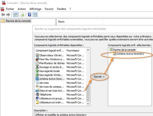Toggle the show/hide console tree icon
The width and height of the screenshot is (153, 116).
[x=16, y=15]
